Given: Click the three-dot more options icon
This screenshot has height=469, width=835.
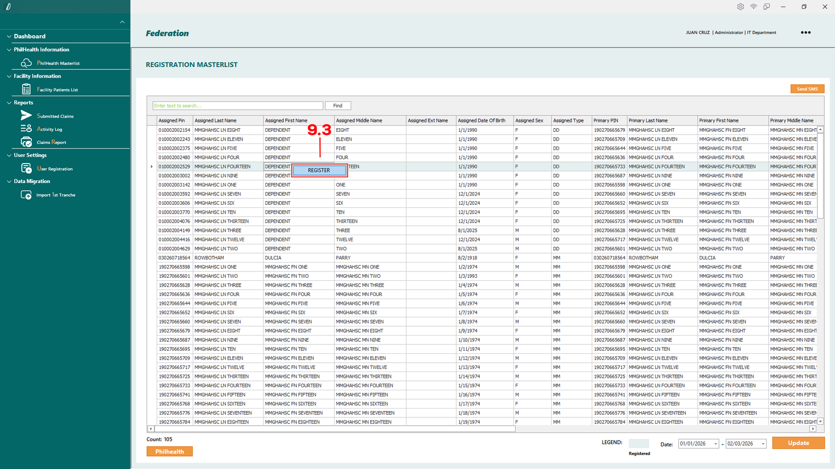Looking at the screenshot, I should (806, 32).
